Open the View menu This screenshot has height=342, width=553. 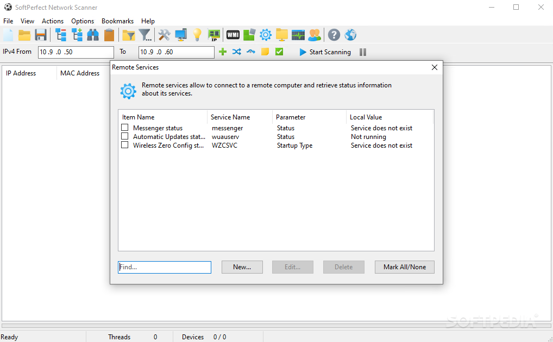coord(27,21)
